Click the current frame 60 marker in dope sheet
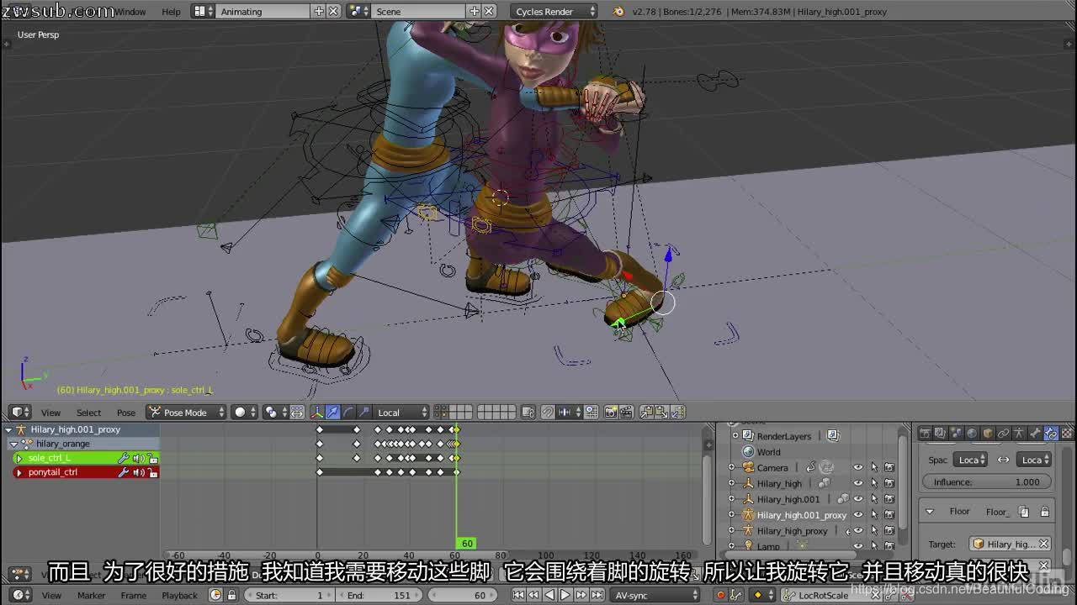Screen dimensions: 1077x605 pyautogui.click(x=467, y=544)
